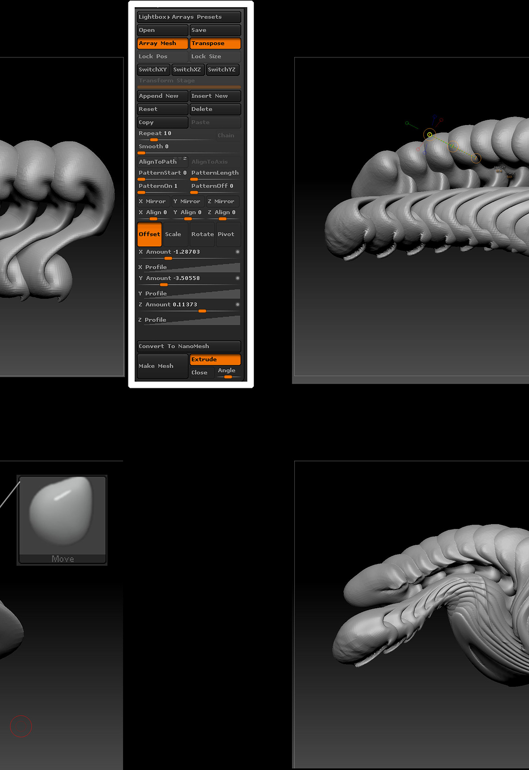Viewport: 529px width, 770px height.
Task: Disable the Extrude option
Action: click(x=215, y=359)
